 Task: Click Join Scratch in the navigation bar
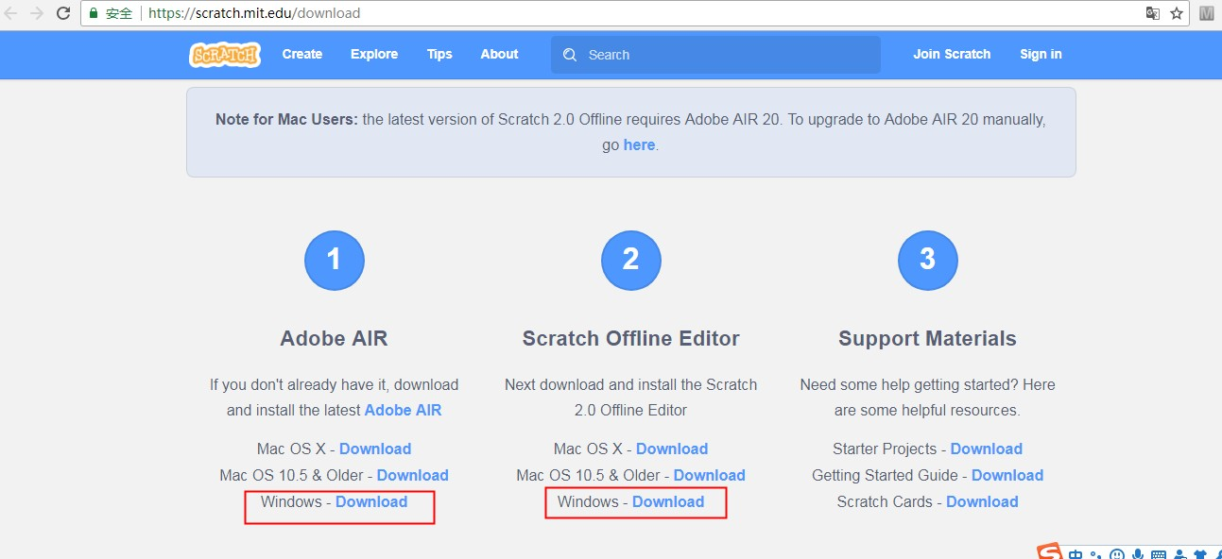tap(952, 54)
